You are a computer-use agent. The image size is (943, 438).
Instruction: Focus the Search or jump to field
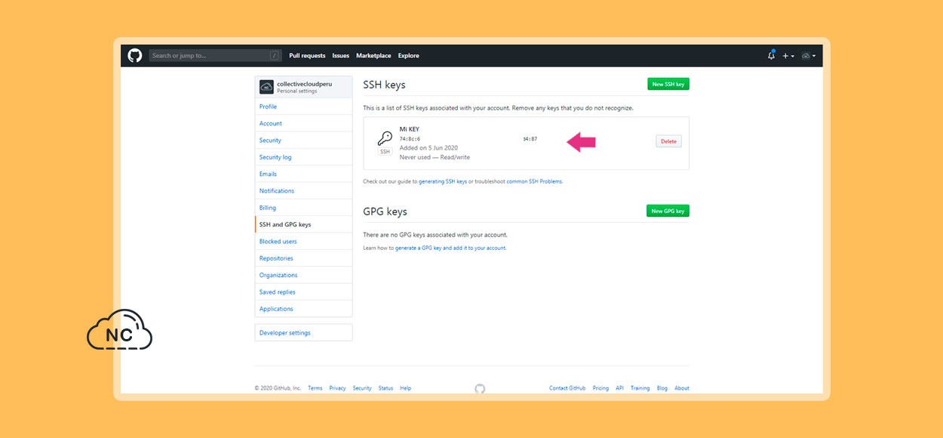215,56
